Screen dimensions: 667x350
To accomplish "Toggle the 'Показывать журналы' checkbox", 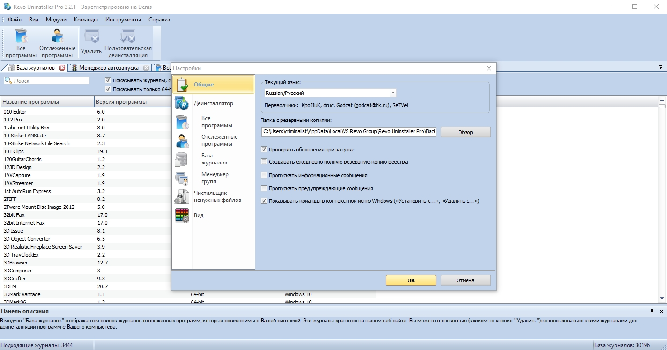I will pos(108,80).
